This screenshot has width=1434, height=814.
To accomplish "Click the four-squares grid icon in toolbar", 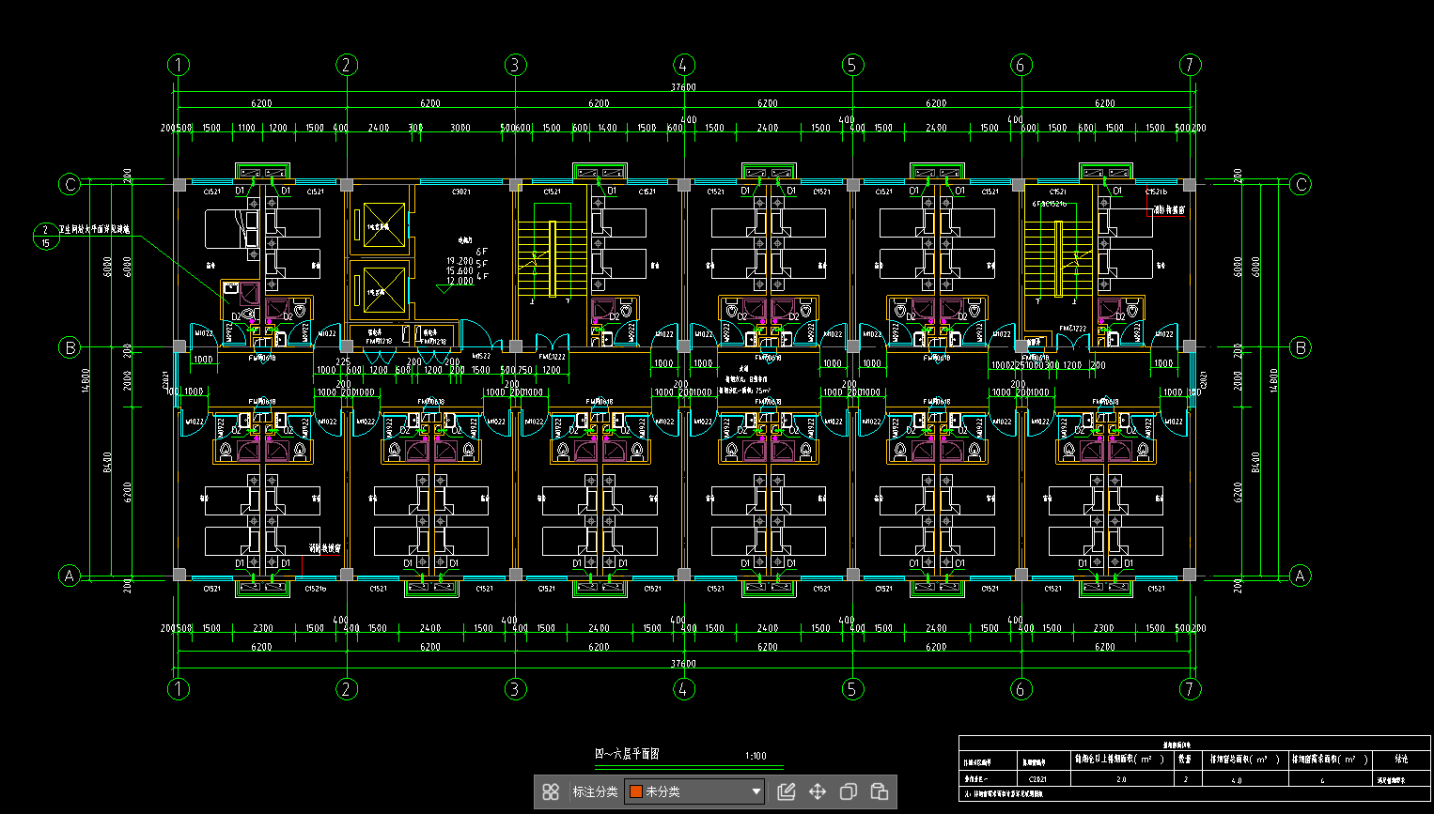I will (x=551, y=791).
